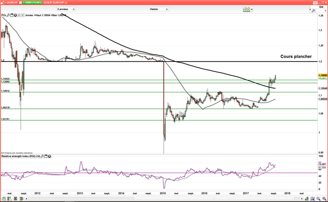Click the 1,06318 level label
Image resolution: width=328 pixels, height=202 pixels.
(x=5, y=107)
